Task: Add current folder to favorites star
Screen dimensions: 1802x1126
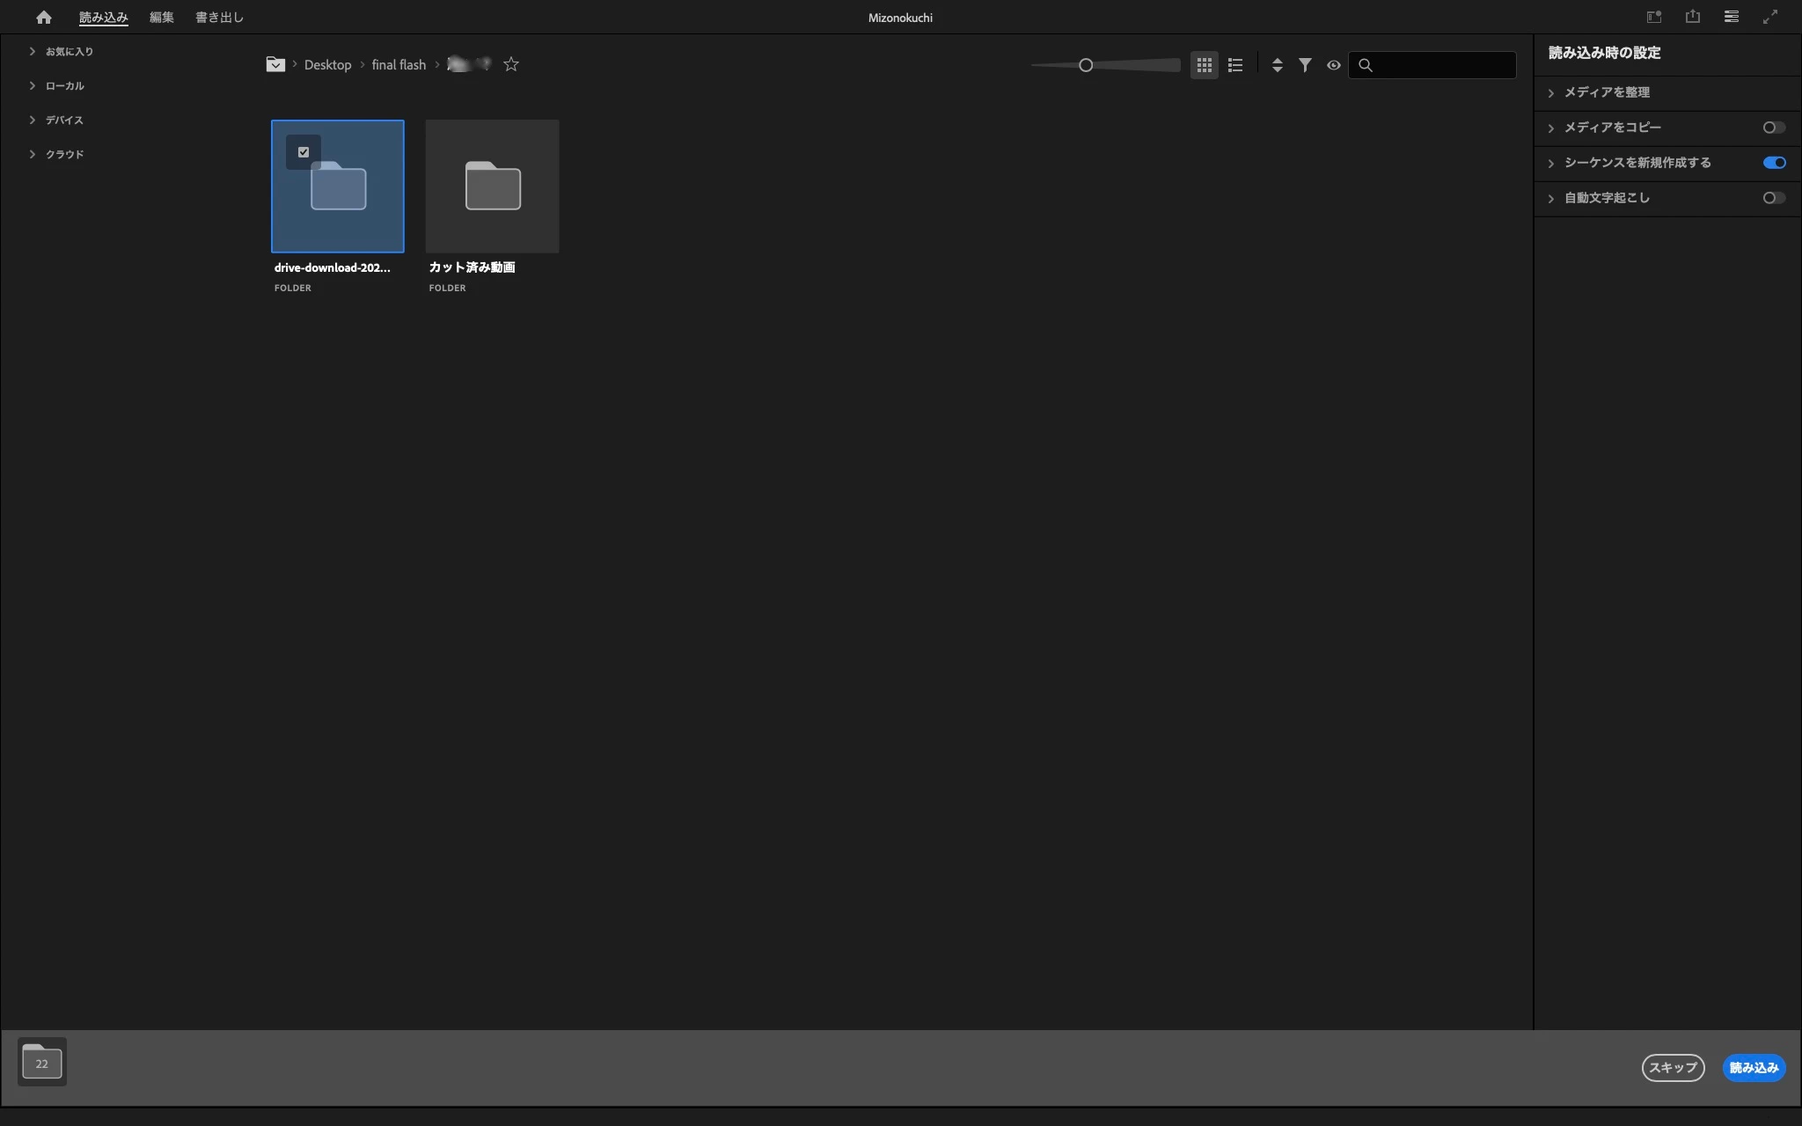Action: tap(511, 64)
